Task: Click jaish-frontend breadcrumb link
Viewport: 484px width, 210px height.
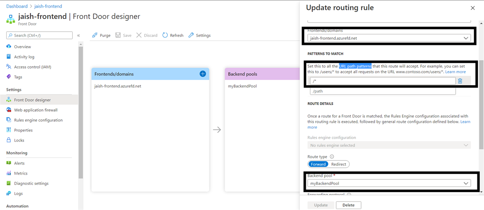Action: tap(47, 6)
